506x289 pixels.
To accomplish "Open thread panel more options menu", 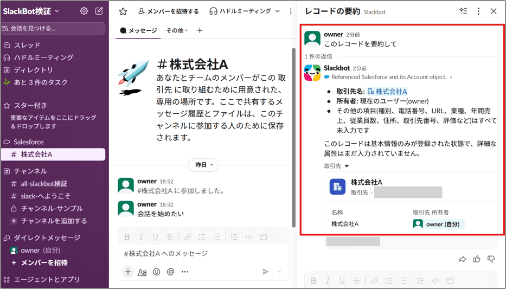I will (478, 11).
